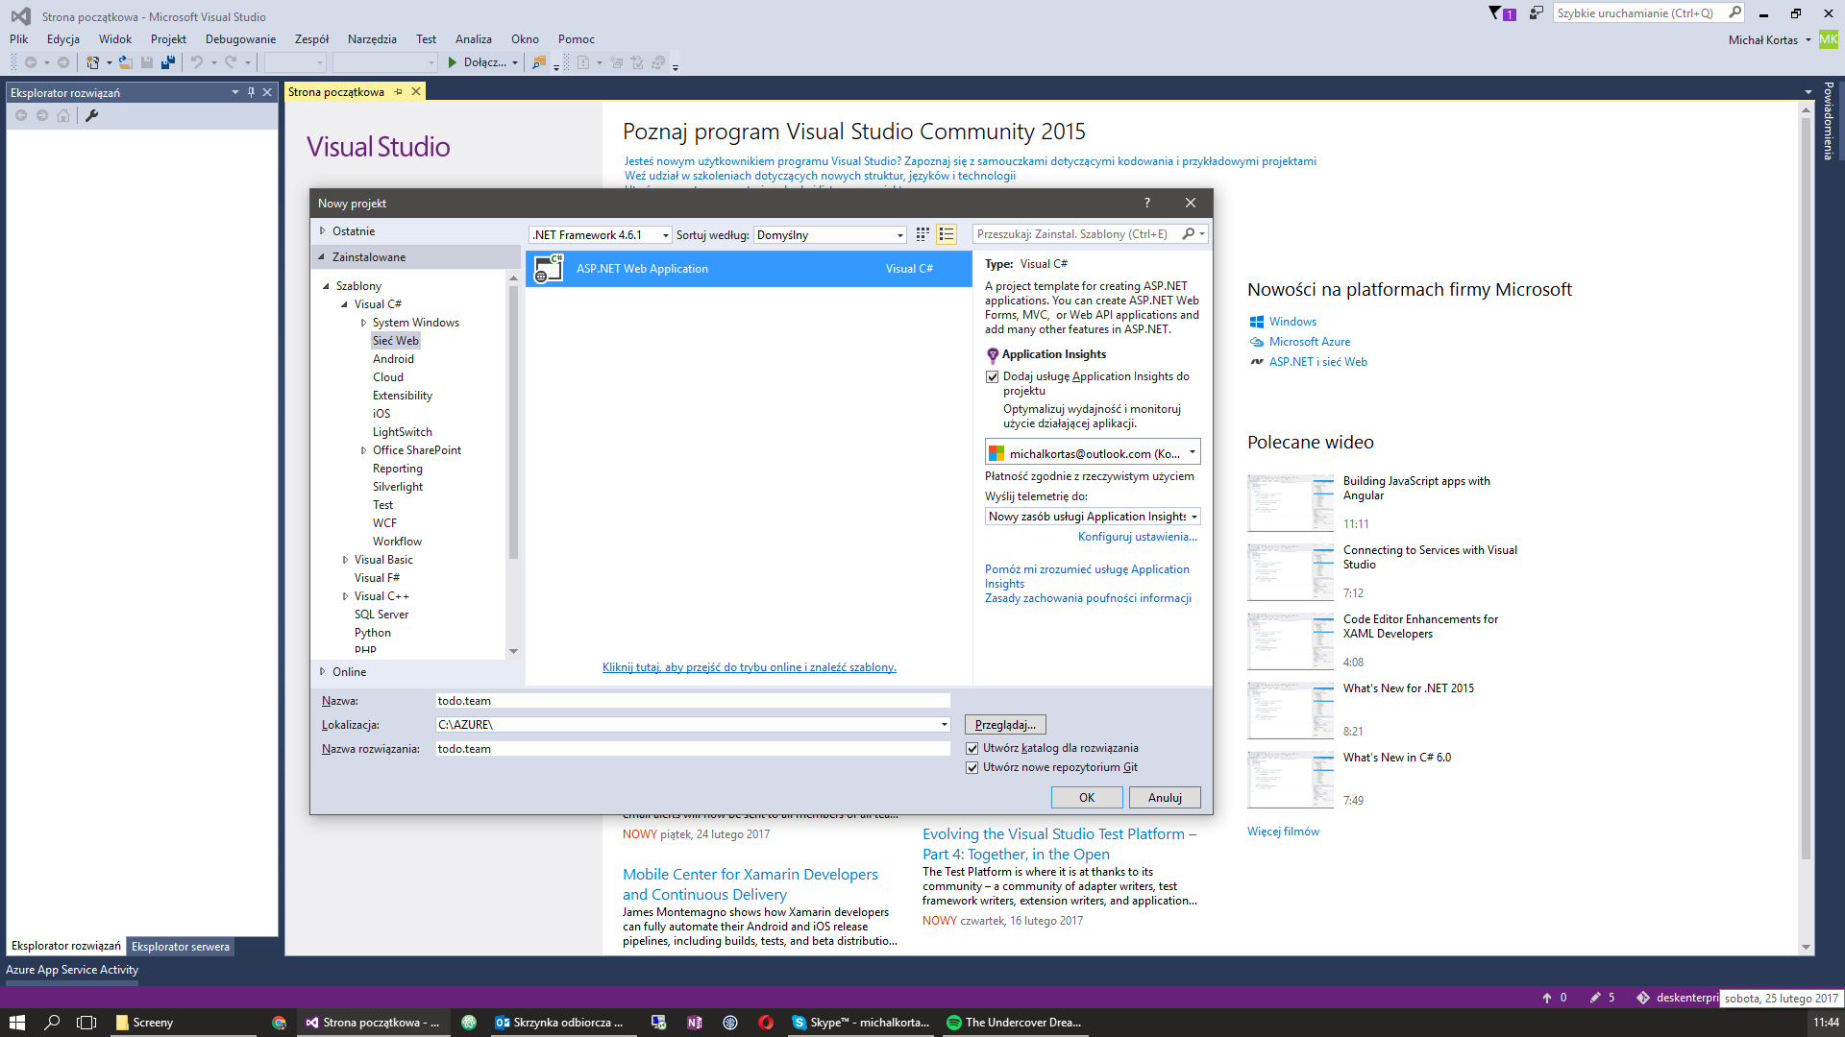Uncheck the Add Application Insights checkbox

[993, 377]
